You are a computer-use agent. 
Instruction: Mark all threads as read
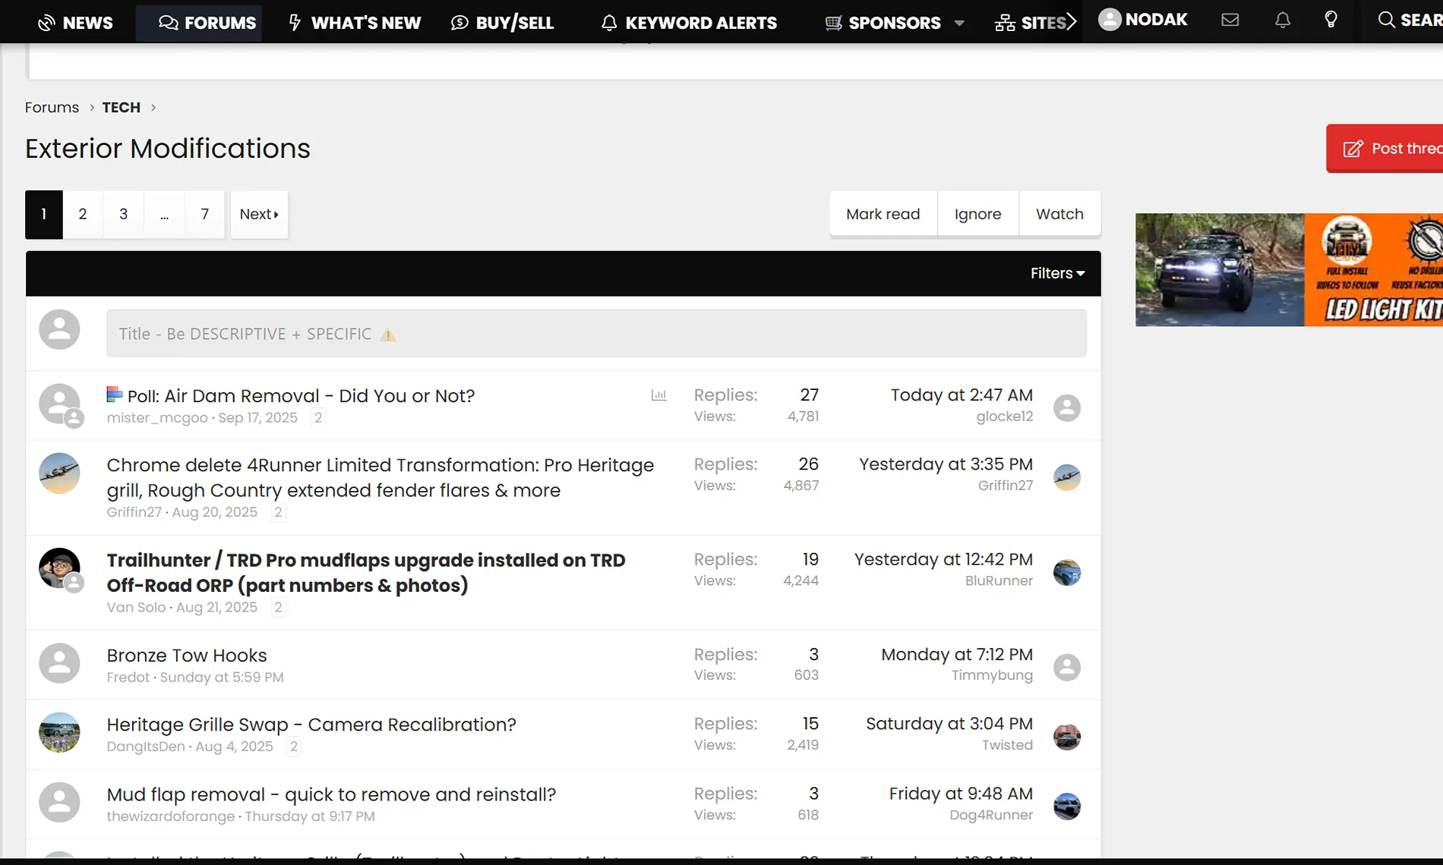pos(882,214)
